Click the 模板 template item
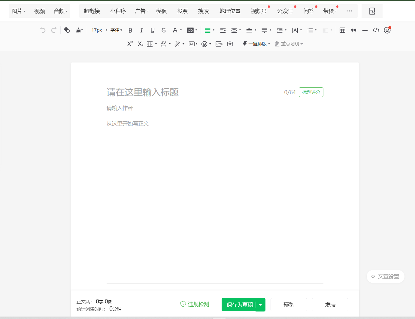The height and width of the screenshot is (319, 415). [161, 11]
